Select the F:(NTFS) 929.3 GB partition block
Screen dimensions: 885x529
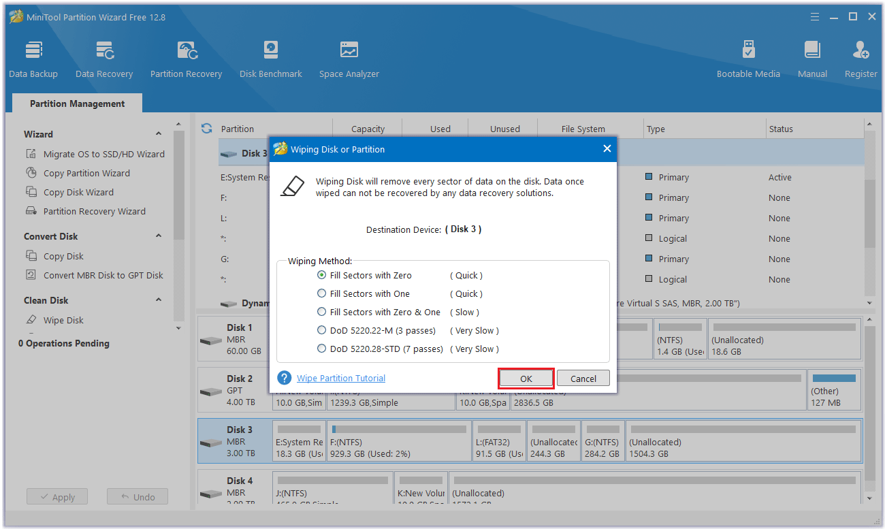[399, 442]
